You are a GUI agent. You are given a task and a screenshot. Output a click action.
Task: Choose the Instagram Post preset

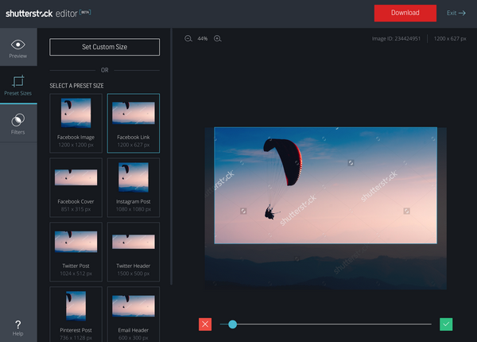[134, 185]
